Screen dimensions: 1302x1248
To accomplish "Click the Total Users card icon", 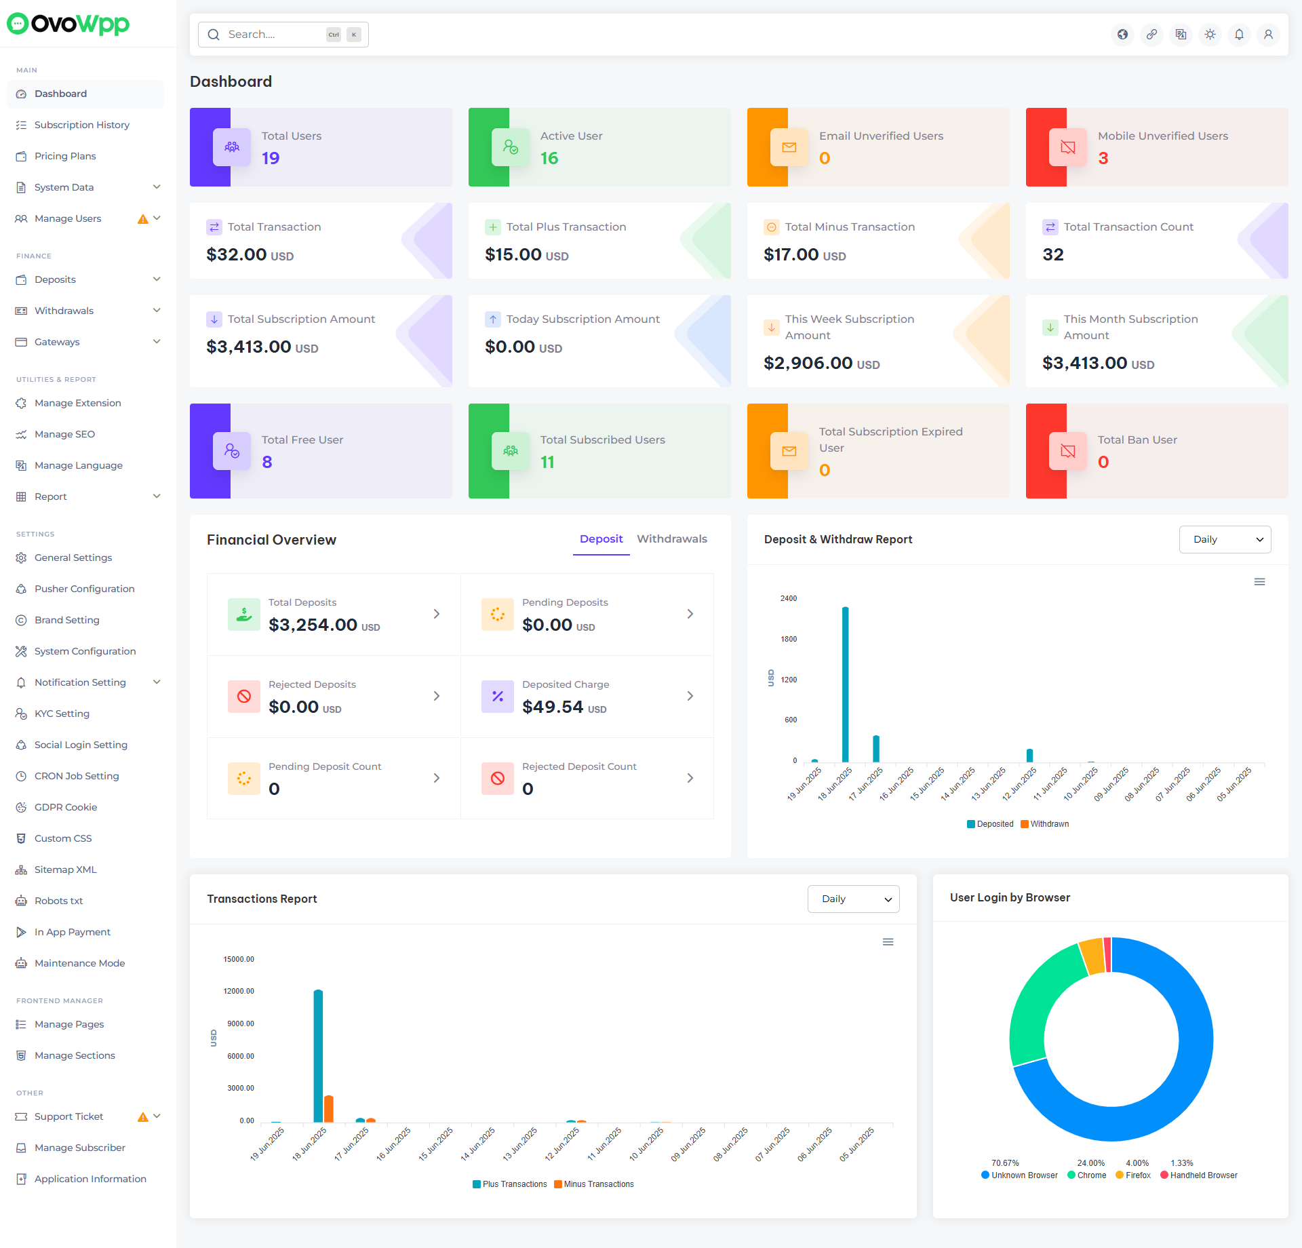I will pos(232,147).
